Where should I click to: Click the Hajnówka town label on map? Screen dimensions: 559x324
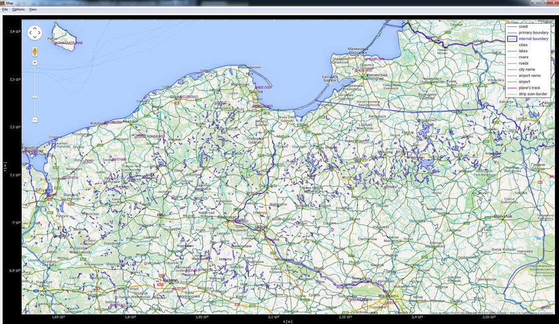[x=524, y=251]
